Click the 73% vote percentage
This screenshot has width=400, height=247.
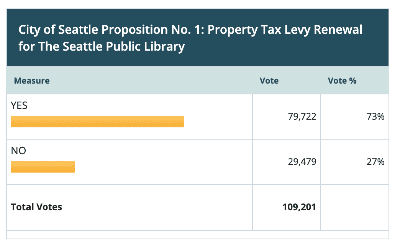pos(375,117)
